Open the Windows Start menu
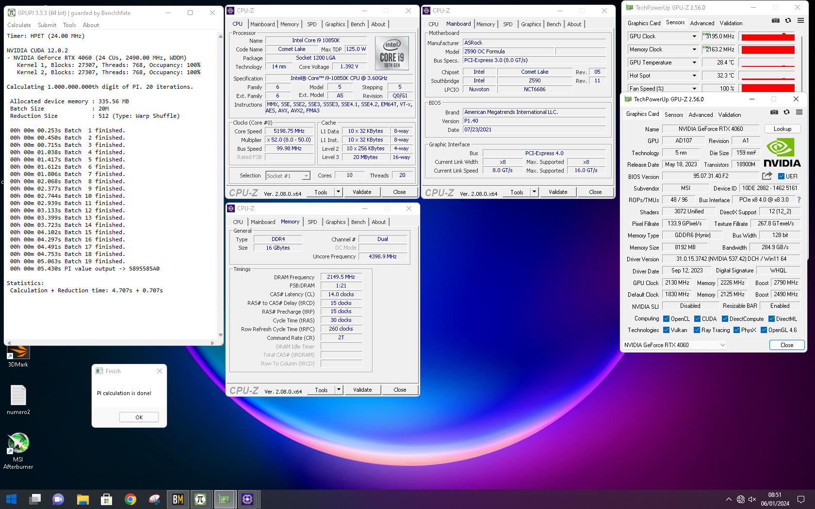This screenshot has height=509, width=815. click(x=12, y=499)
